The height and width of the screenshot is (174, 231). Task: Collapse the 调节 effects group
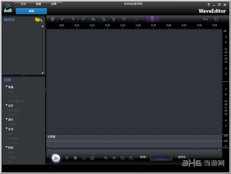[x=6, y=119]
